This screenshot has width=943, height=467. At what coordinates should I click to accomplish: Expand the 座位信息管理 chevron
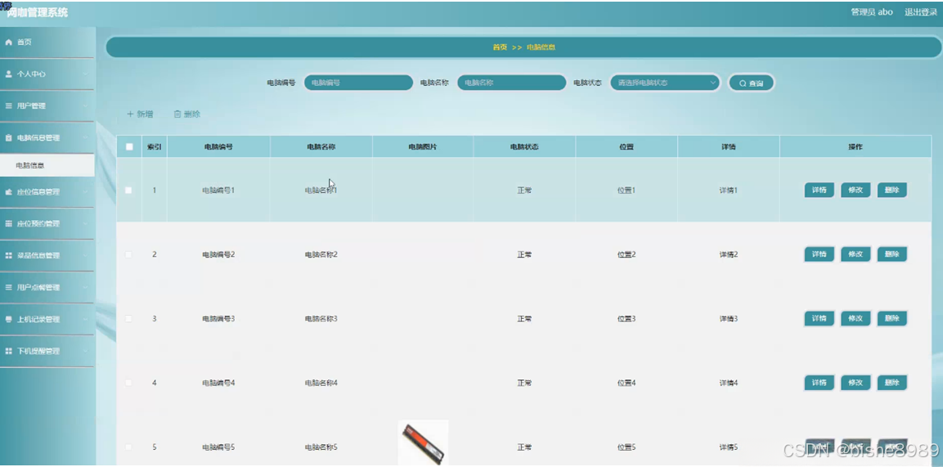point(85,191)
